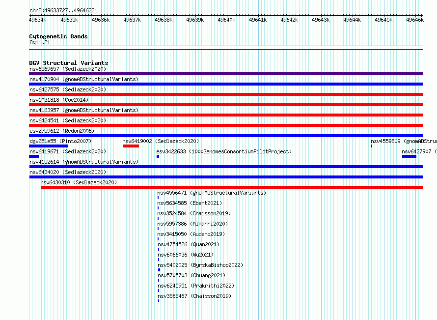
Task: Select the DGV Structural Variants track heading
Action: pos(69,63)
